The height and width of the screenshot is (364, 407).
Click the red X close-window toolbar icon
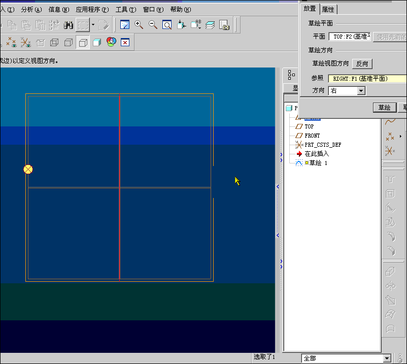tap(125, 42)
